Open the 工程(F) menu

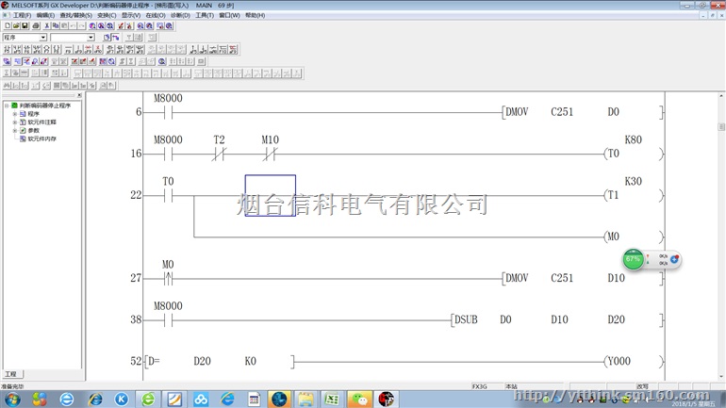tap(22, 15)
